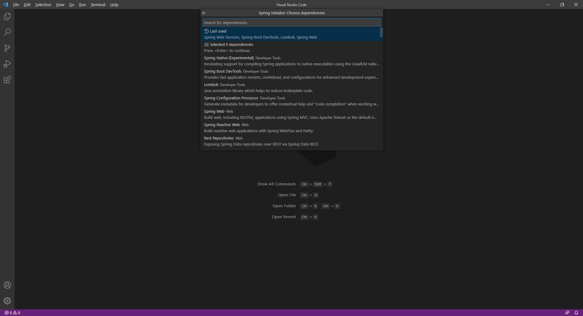The height and width of the screenshot is (316, 583).
Task: Click the Open File shortcut label
Action: tap(287, 195)
